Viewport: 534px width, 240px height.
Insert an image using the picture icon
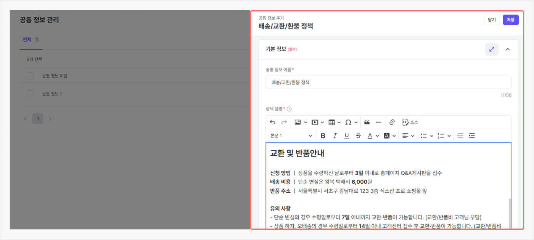pos(298,122)
